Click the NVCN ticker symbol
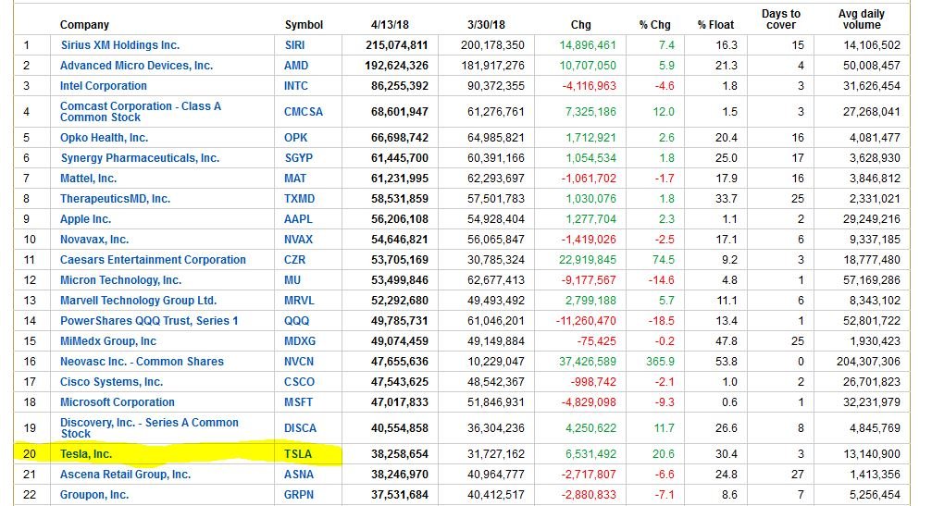 click(x=298, y=361)
